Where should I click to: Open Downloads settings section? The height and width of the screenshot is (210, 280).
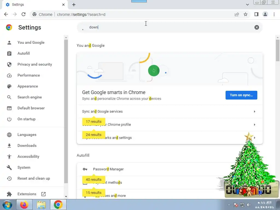[x=27, y=145]
